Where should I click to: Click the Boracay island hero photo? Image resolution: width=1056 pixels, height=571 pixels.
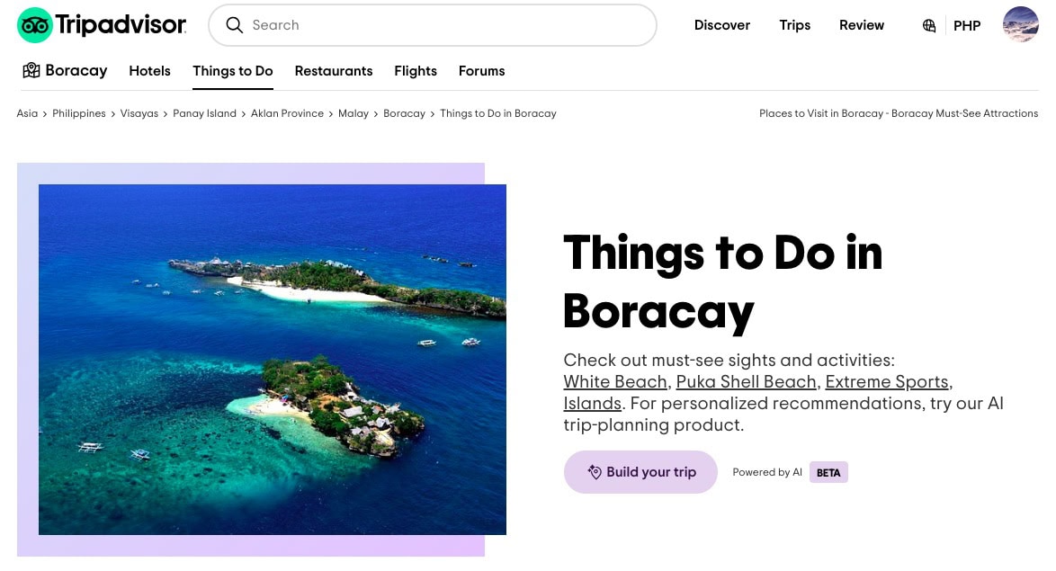(273, 360)
